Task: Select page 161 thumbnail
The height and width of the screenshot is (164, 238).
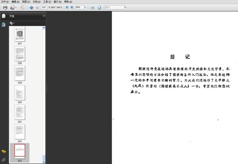Action: [20, 112]
